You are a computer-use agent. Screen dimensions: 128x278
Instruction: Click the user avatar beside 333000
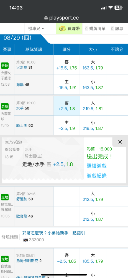26,240
